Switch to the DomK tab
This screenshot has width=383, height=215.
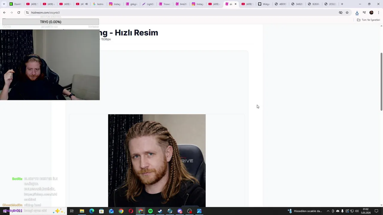click(15, 4)
